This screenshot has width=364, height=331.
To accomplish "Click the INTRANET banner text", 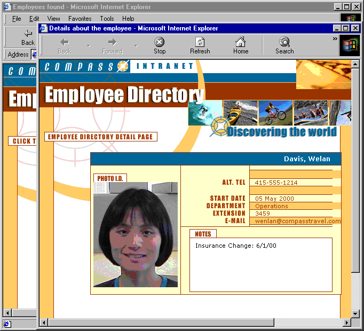I will pos(164,66).
